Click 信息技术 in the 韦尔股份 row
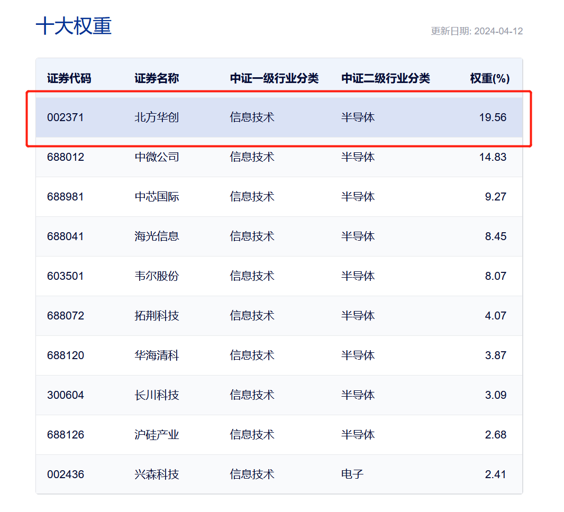The width and height of the screenshot is (564, 512). pyautogui.click(x=252, y=276)
